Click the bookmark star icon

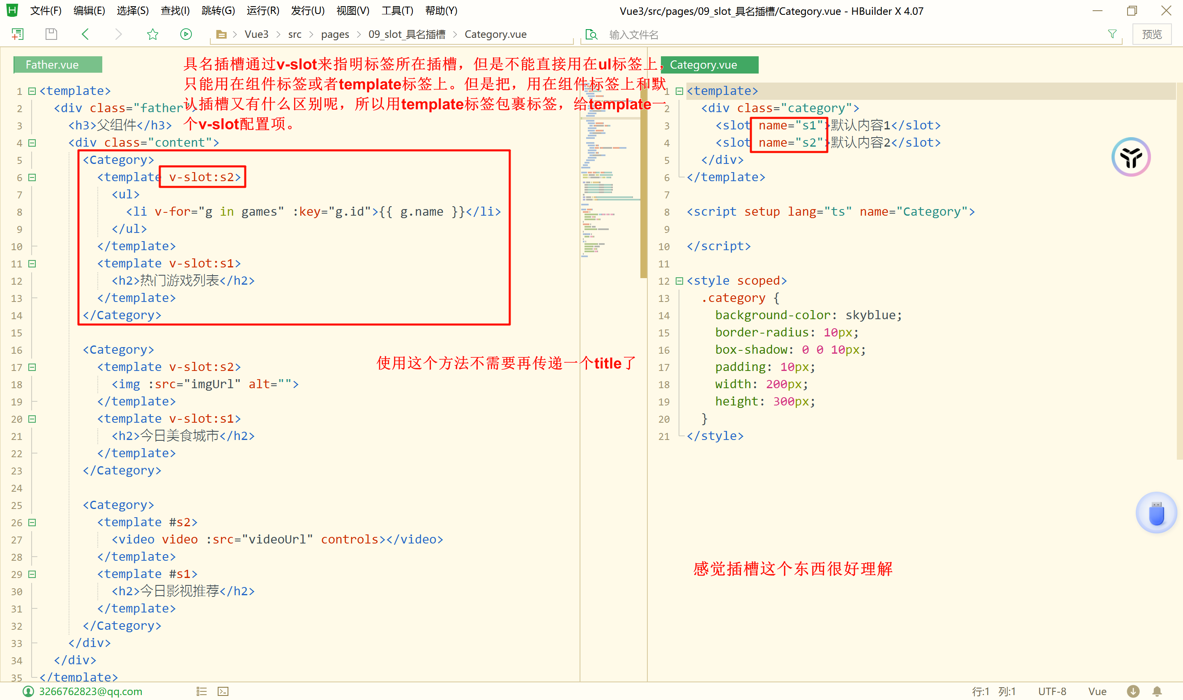[x=152, y=34]
